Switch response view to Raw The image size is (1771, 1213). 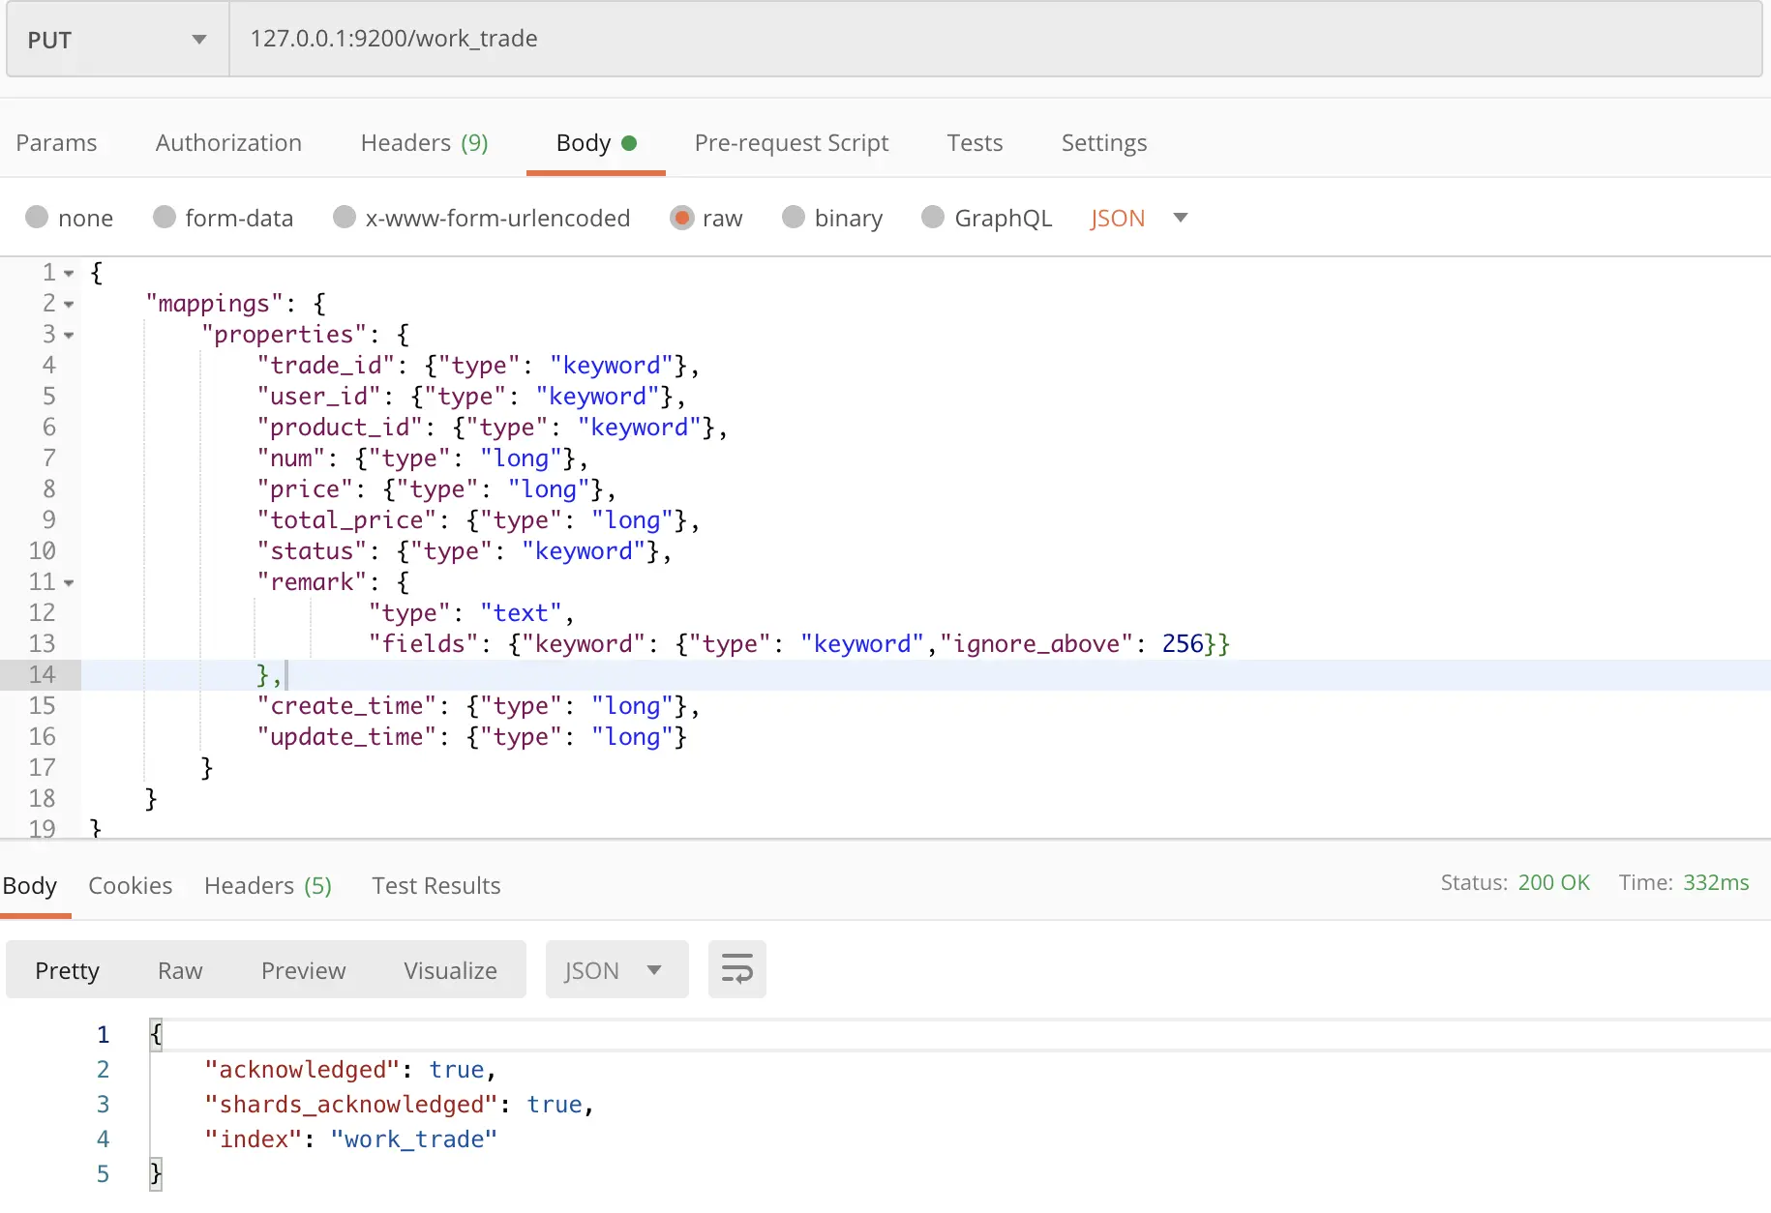pos(180,970)
